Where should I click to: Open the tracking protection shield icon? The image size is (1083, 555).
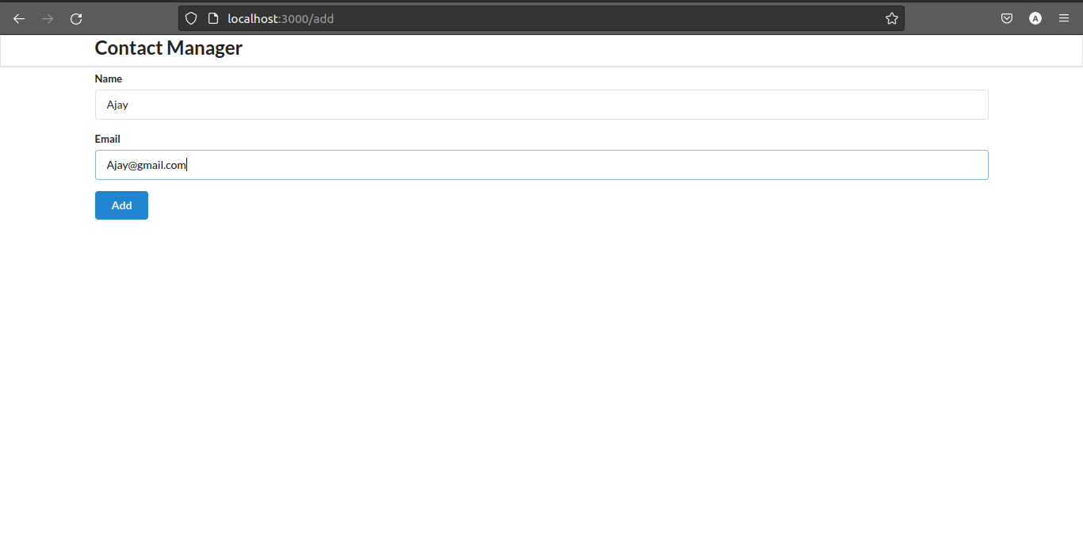[x=191, y=18]
